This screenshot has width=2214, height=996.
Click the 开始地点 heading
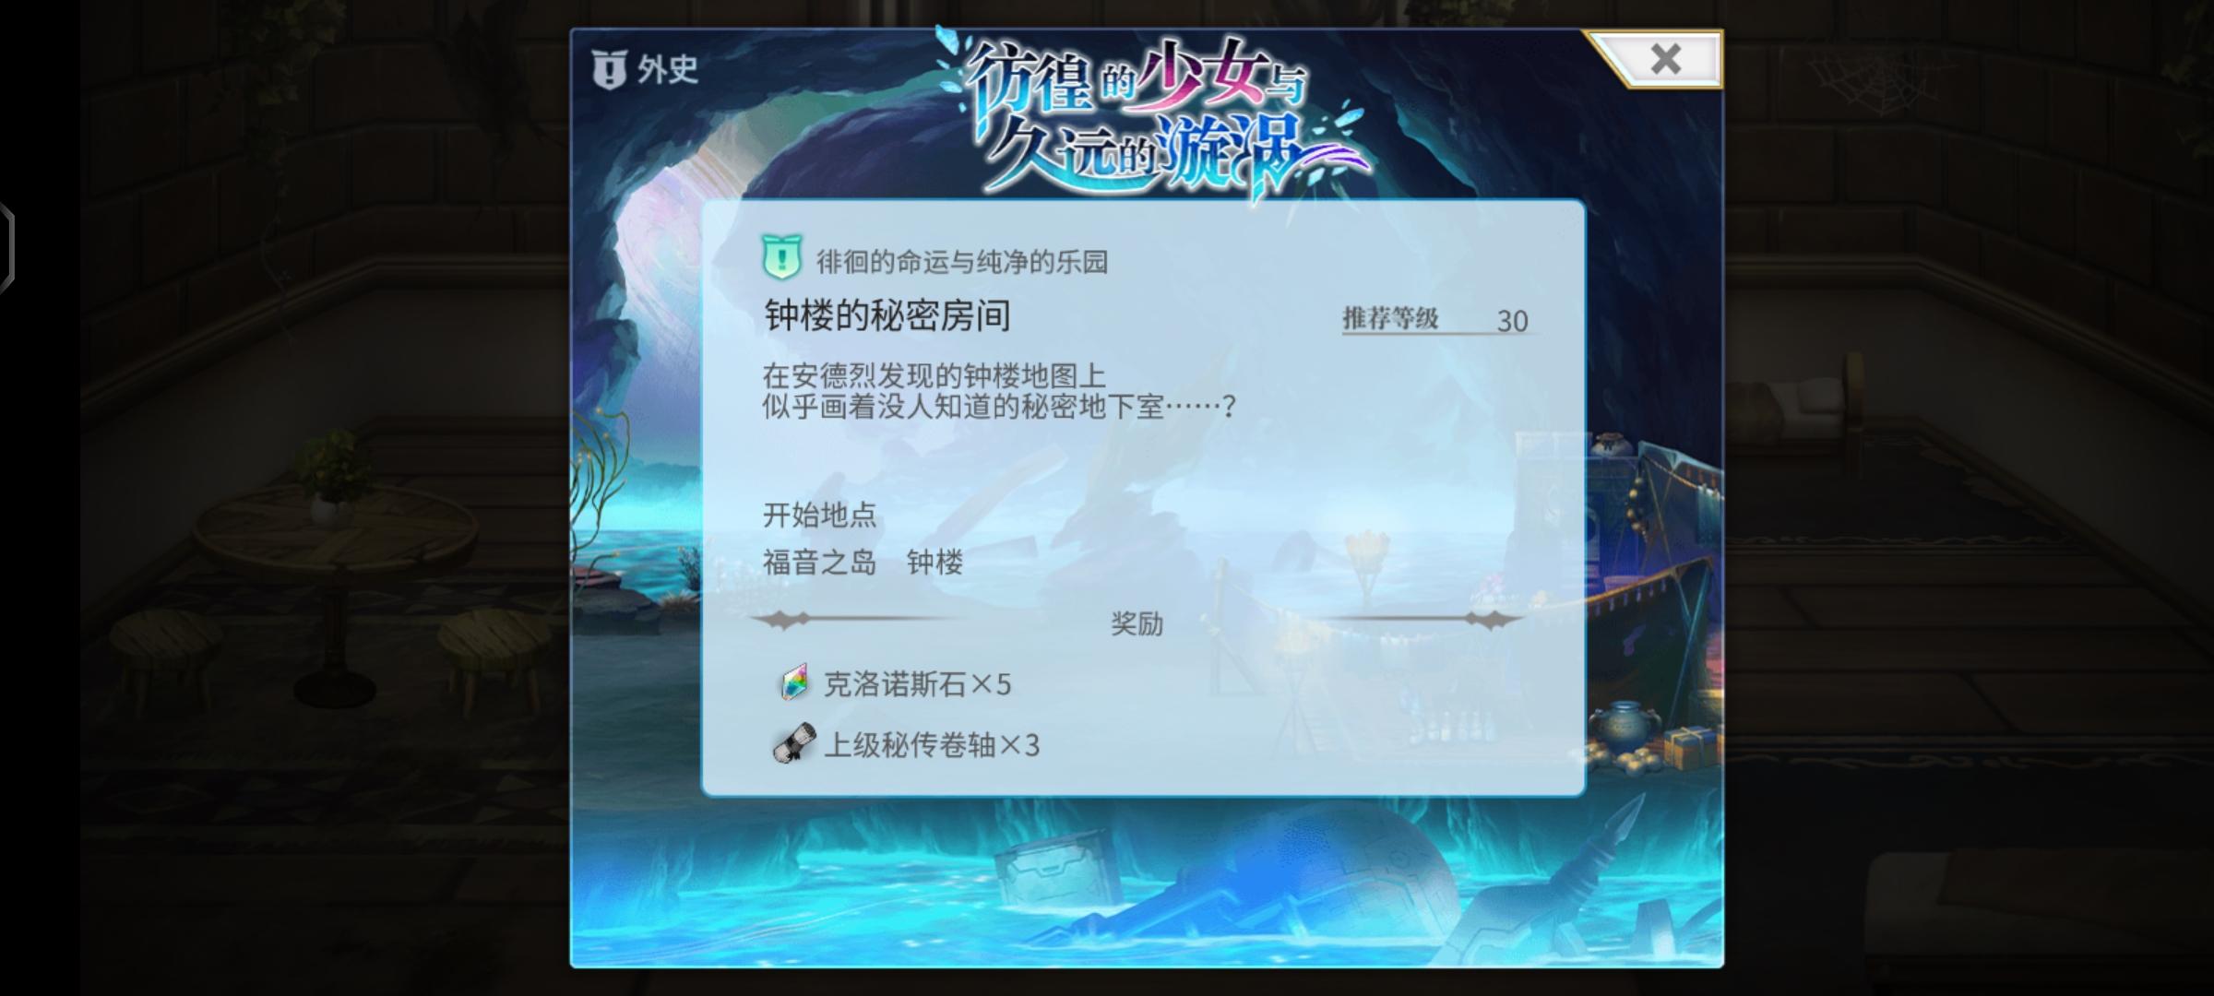point(819,515)
